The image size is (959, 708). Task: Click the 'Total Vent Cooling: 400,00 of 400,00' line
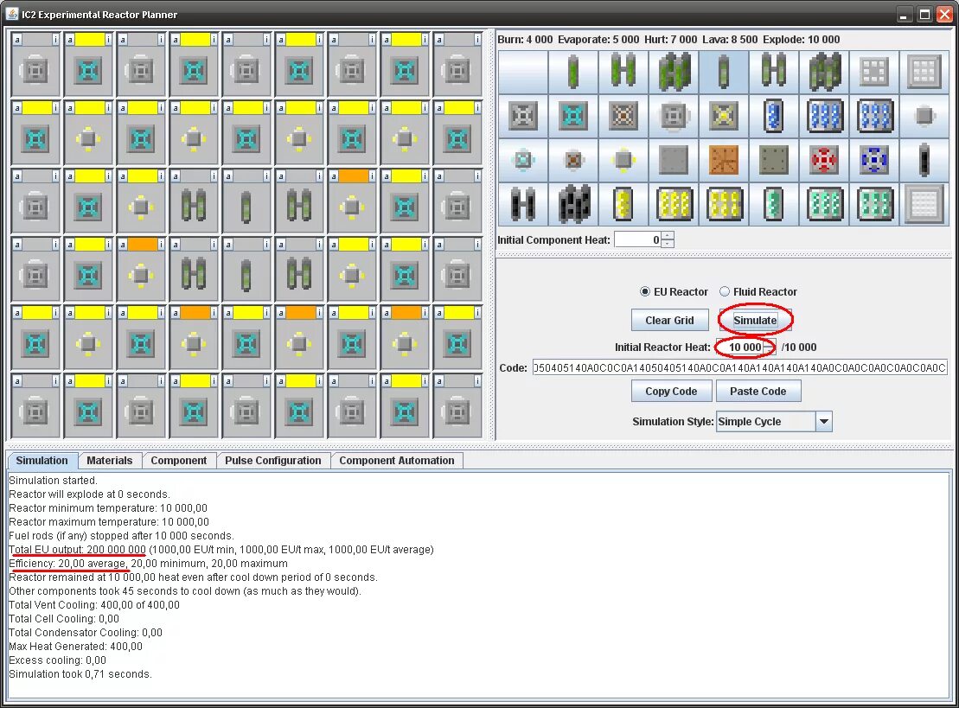[94, 604]
